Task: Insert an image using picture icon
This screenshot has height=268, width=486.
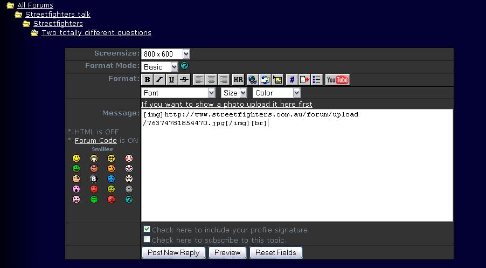Action: tap(277, 80)
